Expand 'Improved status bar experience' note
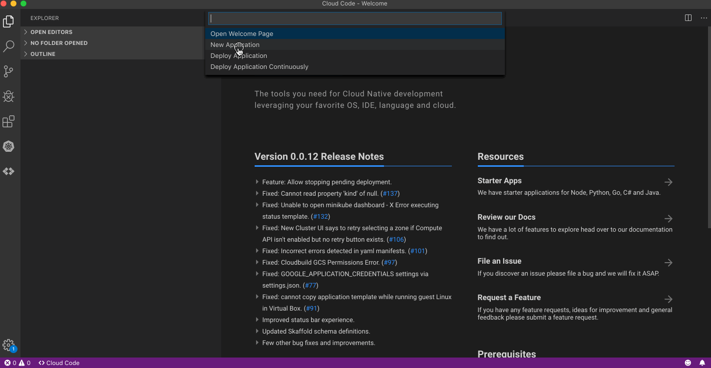711x368 pixels. pos(257,320)
